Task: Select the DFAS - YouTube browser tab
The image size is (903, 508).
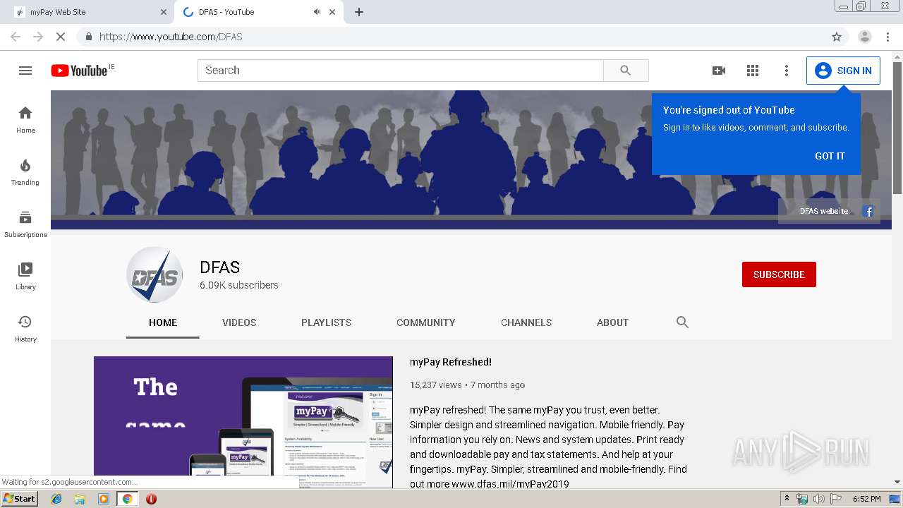Action: [259, 12]
